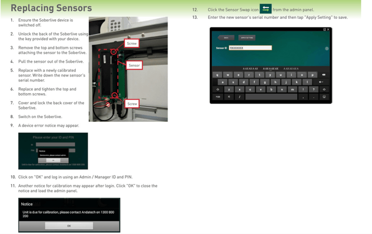Tap the t key

pos(260,75)
